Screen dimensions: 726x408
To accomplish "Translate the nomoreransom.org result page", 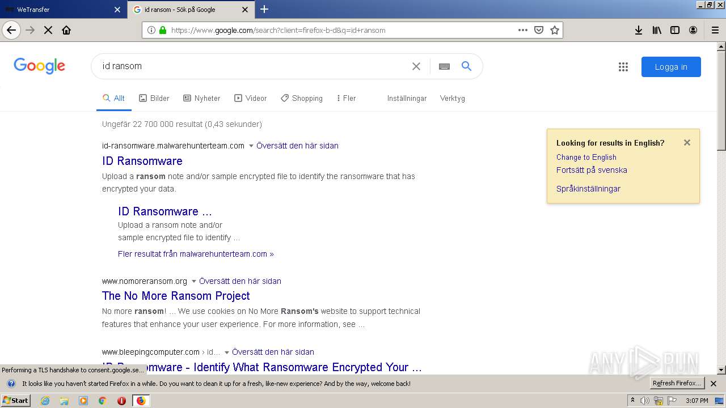I will pos(240,281).
